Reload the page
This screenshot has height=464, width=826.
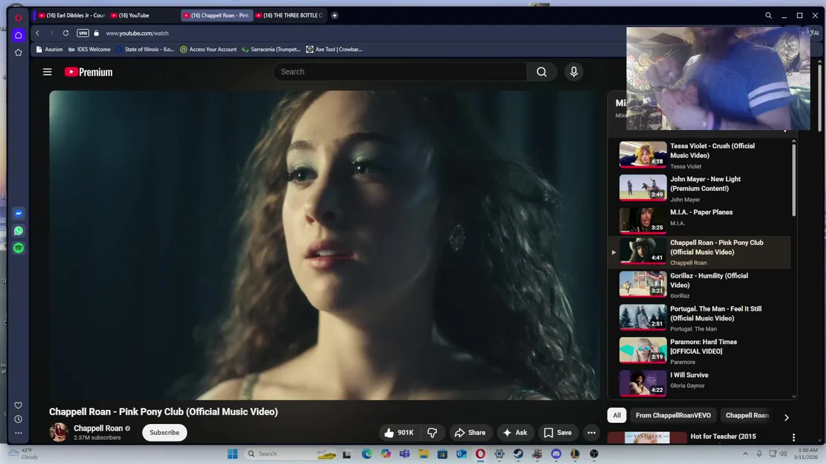point(66,33)
